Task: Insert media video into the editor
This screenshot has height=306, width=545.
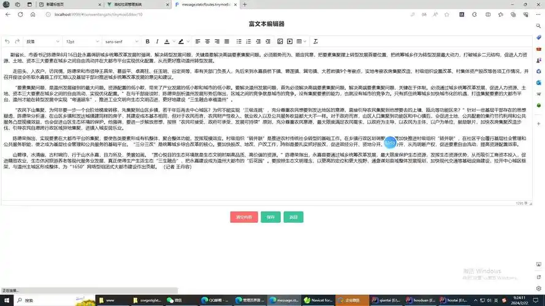Action: (x=289, y=41)
